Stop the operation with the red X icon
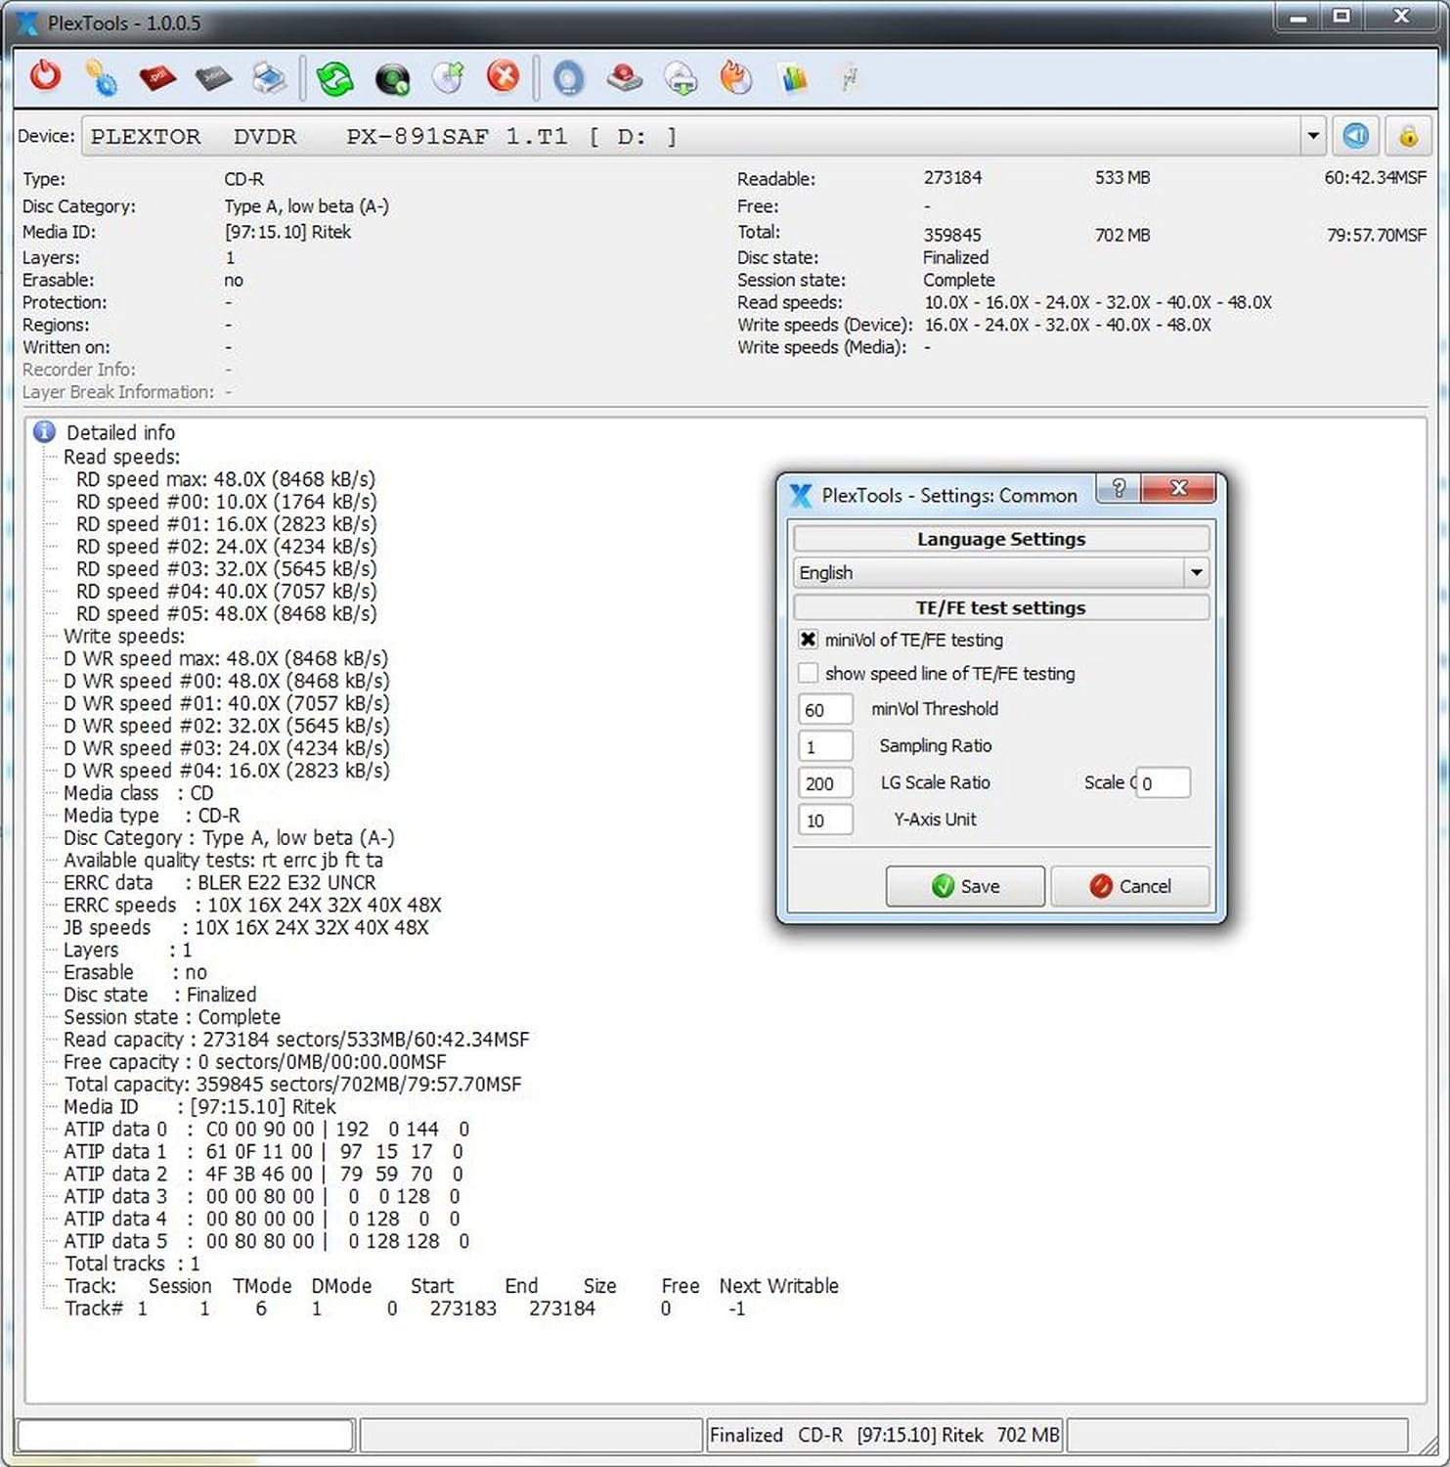This screenshot has width=1450, height=1467. pos(503,77)
